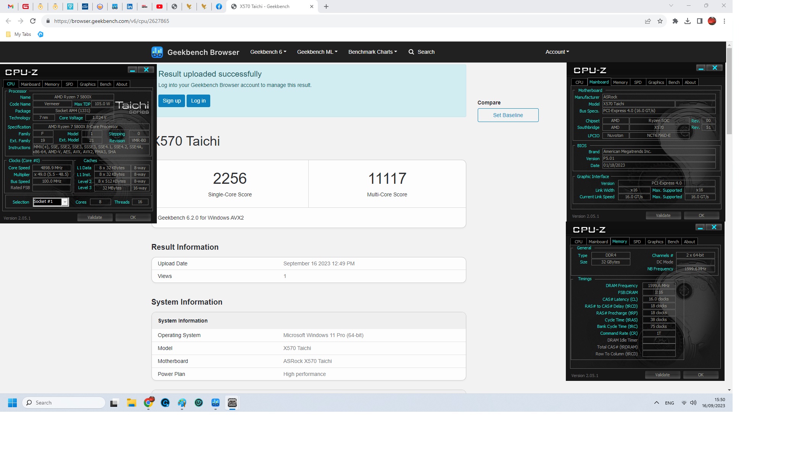Open the Geekbench app on the taskbar

(216, 403)
